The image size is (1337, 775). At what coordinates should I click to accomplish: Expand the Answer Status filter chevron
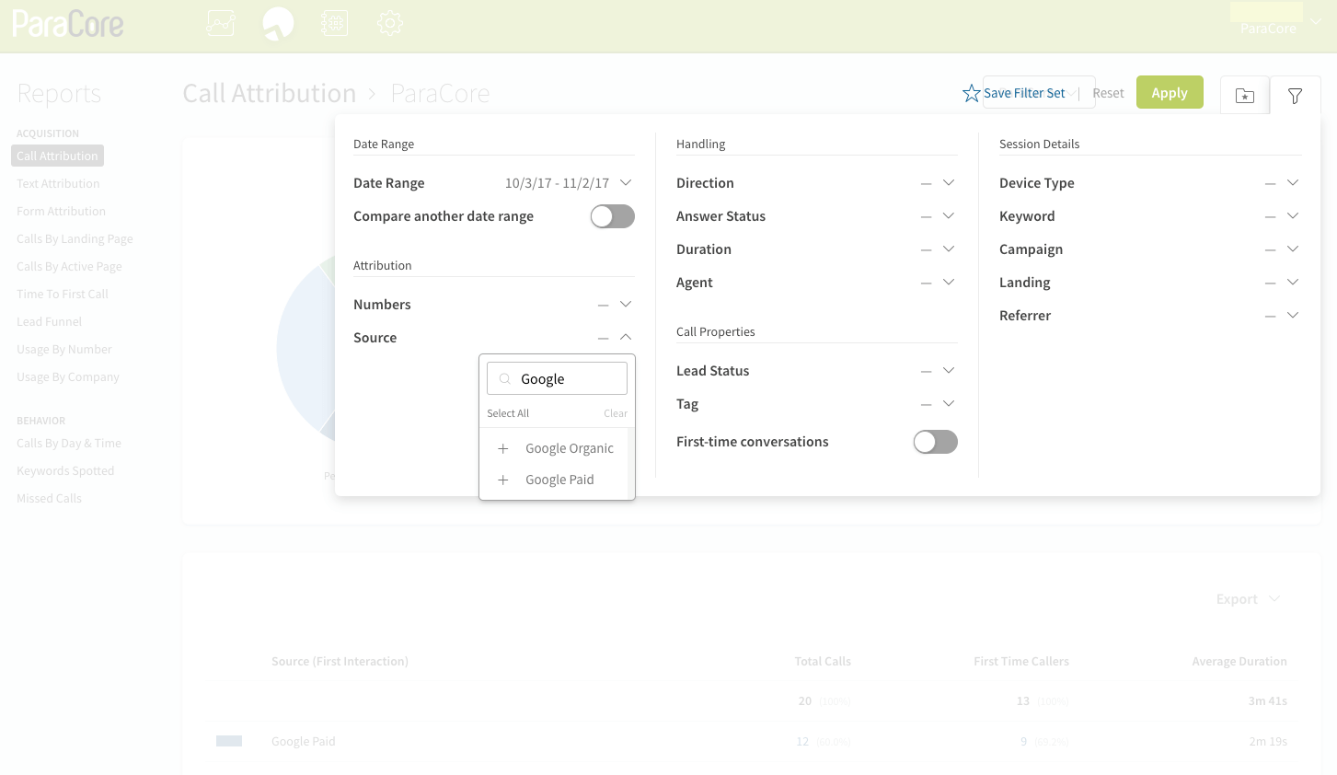tap(949, 215)
